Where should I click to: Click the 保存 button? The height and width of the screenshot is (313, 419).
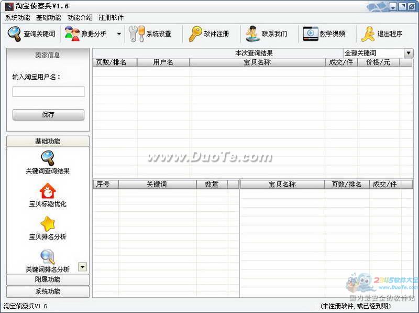pyautogui.click(x=48, y=115)
